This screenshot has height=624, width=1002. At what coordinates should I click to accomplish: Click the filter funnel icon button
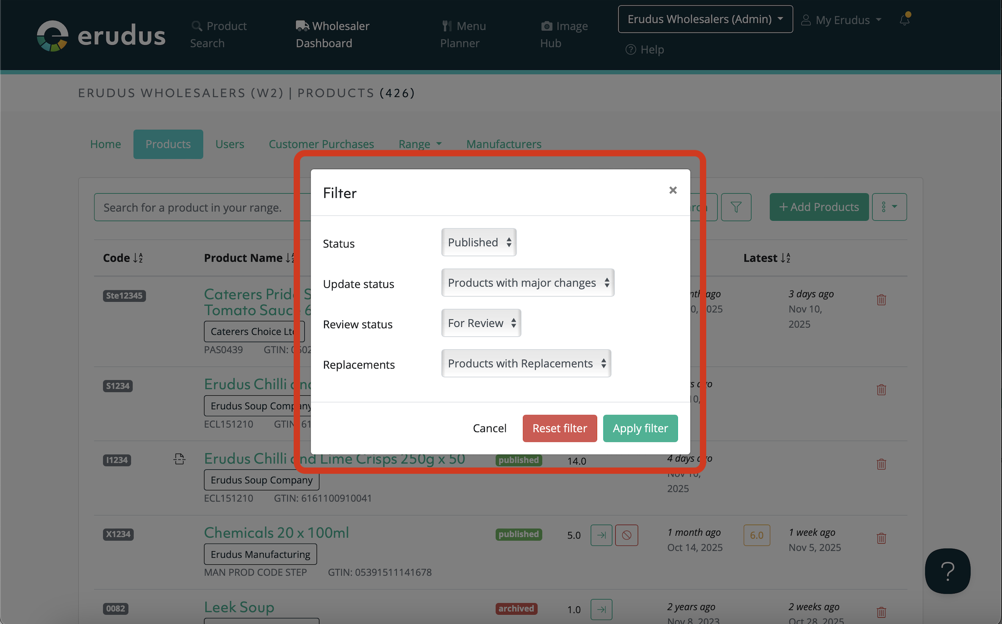click(736, 207)
